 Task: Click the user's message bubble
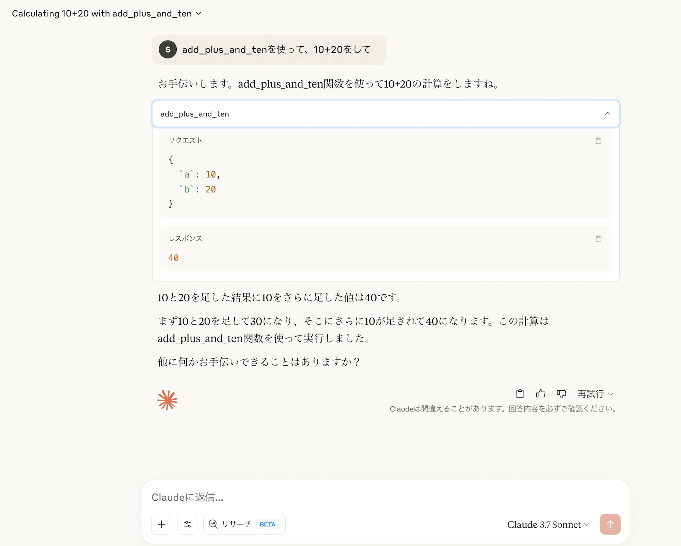pyautogui.click(x=269, y=49)
